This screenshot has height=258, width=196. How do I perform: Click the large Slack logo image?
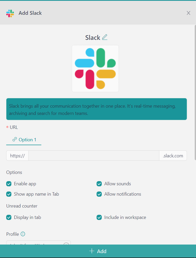(95, 69)
